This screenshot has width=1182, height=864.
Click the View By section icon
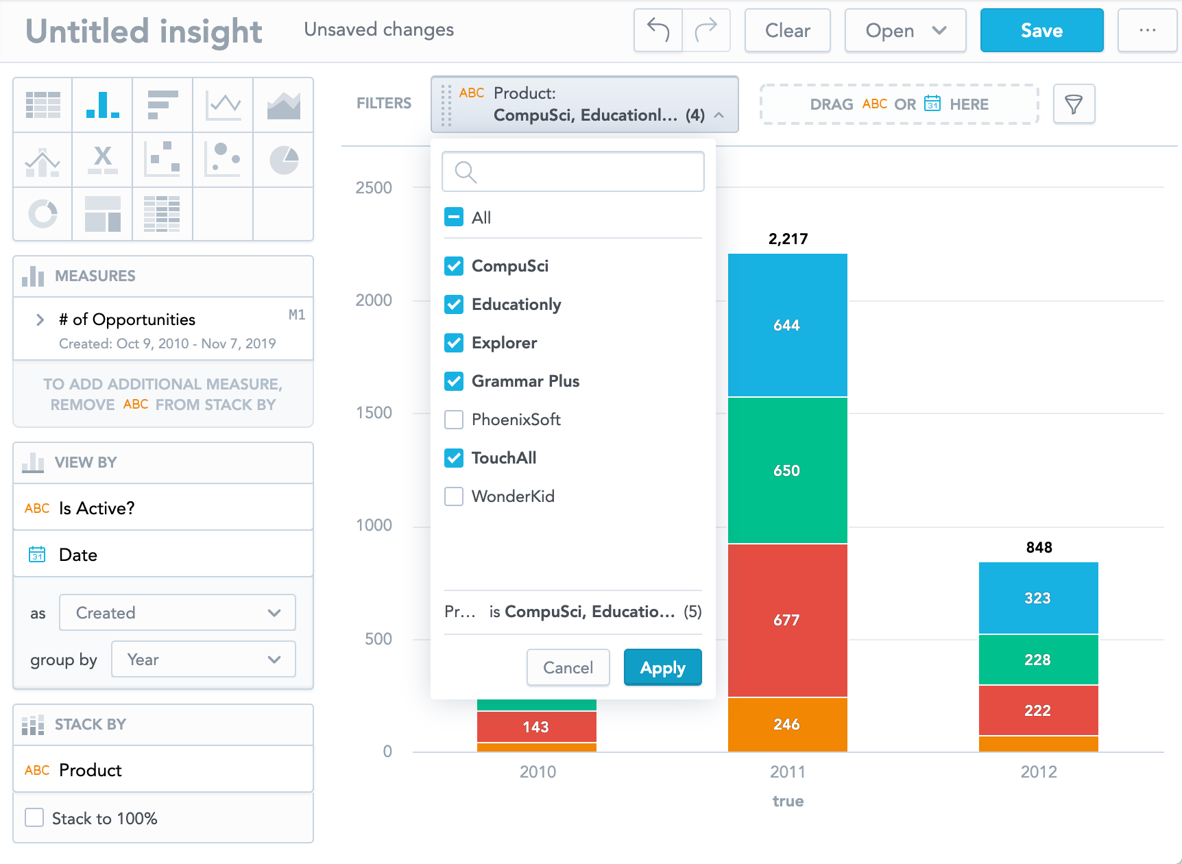(33, 463)
